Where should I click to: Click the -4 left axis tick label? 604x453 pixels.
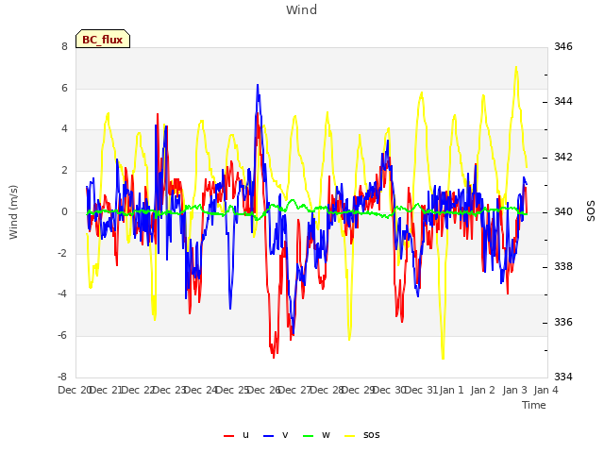pos(62,294)
